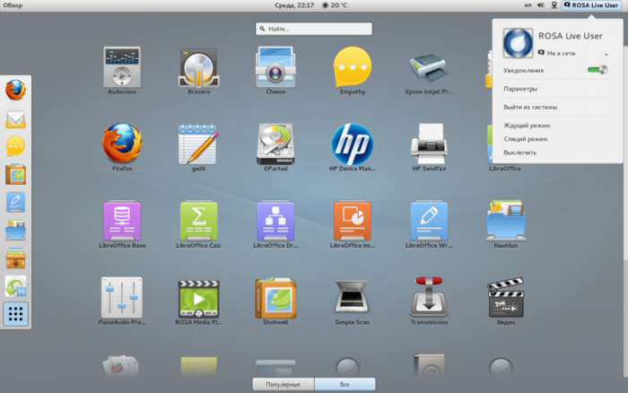Click the network icon in the top bar

pyautogui.click(x=554, y=5)
